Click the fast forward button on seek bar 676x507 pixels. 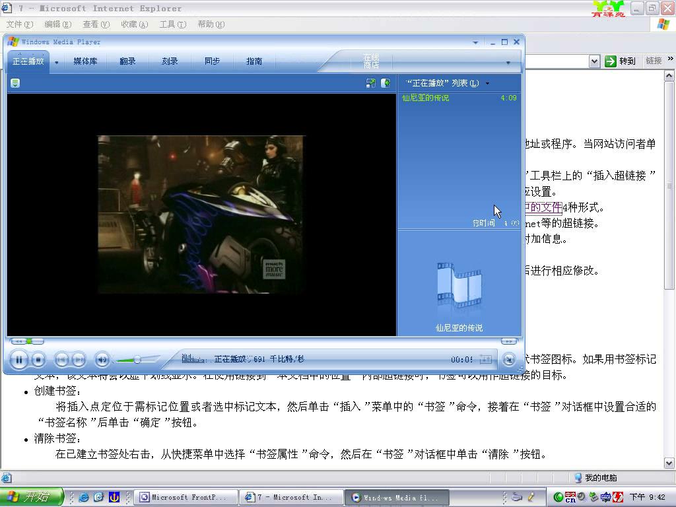click(509, 341)
